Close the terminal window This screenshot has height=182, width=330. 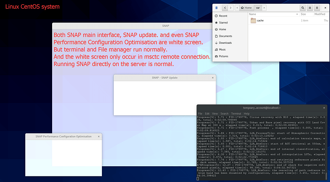point(324,108)
